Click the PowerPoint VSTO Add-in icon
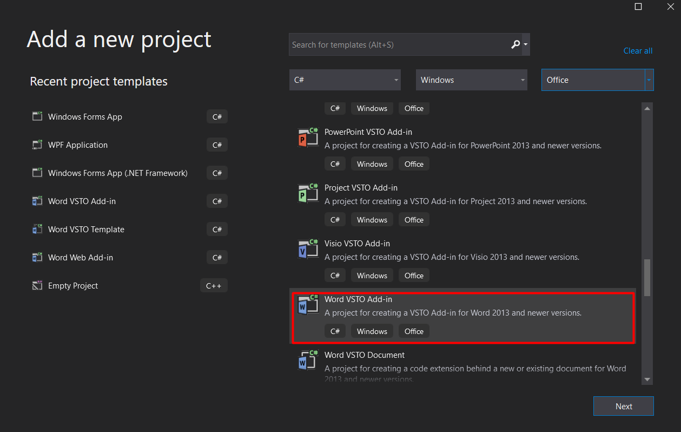Image resolution: width=681 pixels, height=432 pixels. [308, 139]
